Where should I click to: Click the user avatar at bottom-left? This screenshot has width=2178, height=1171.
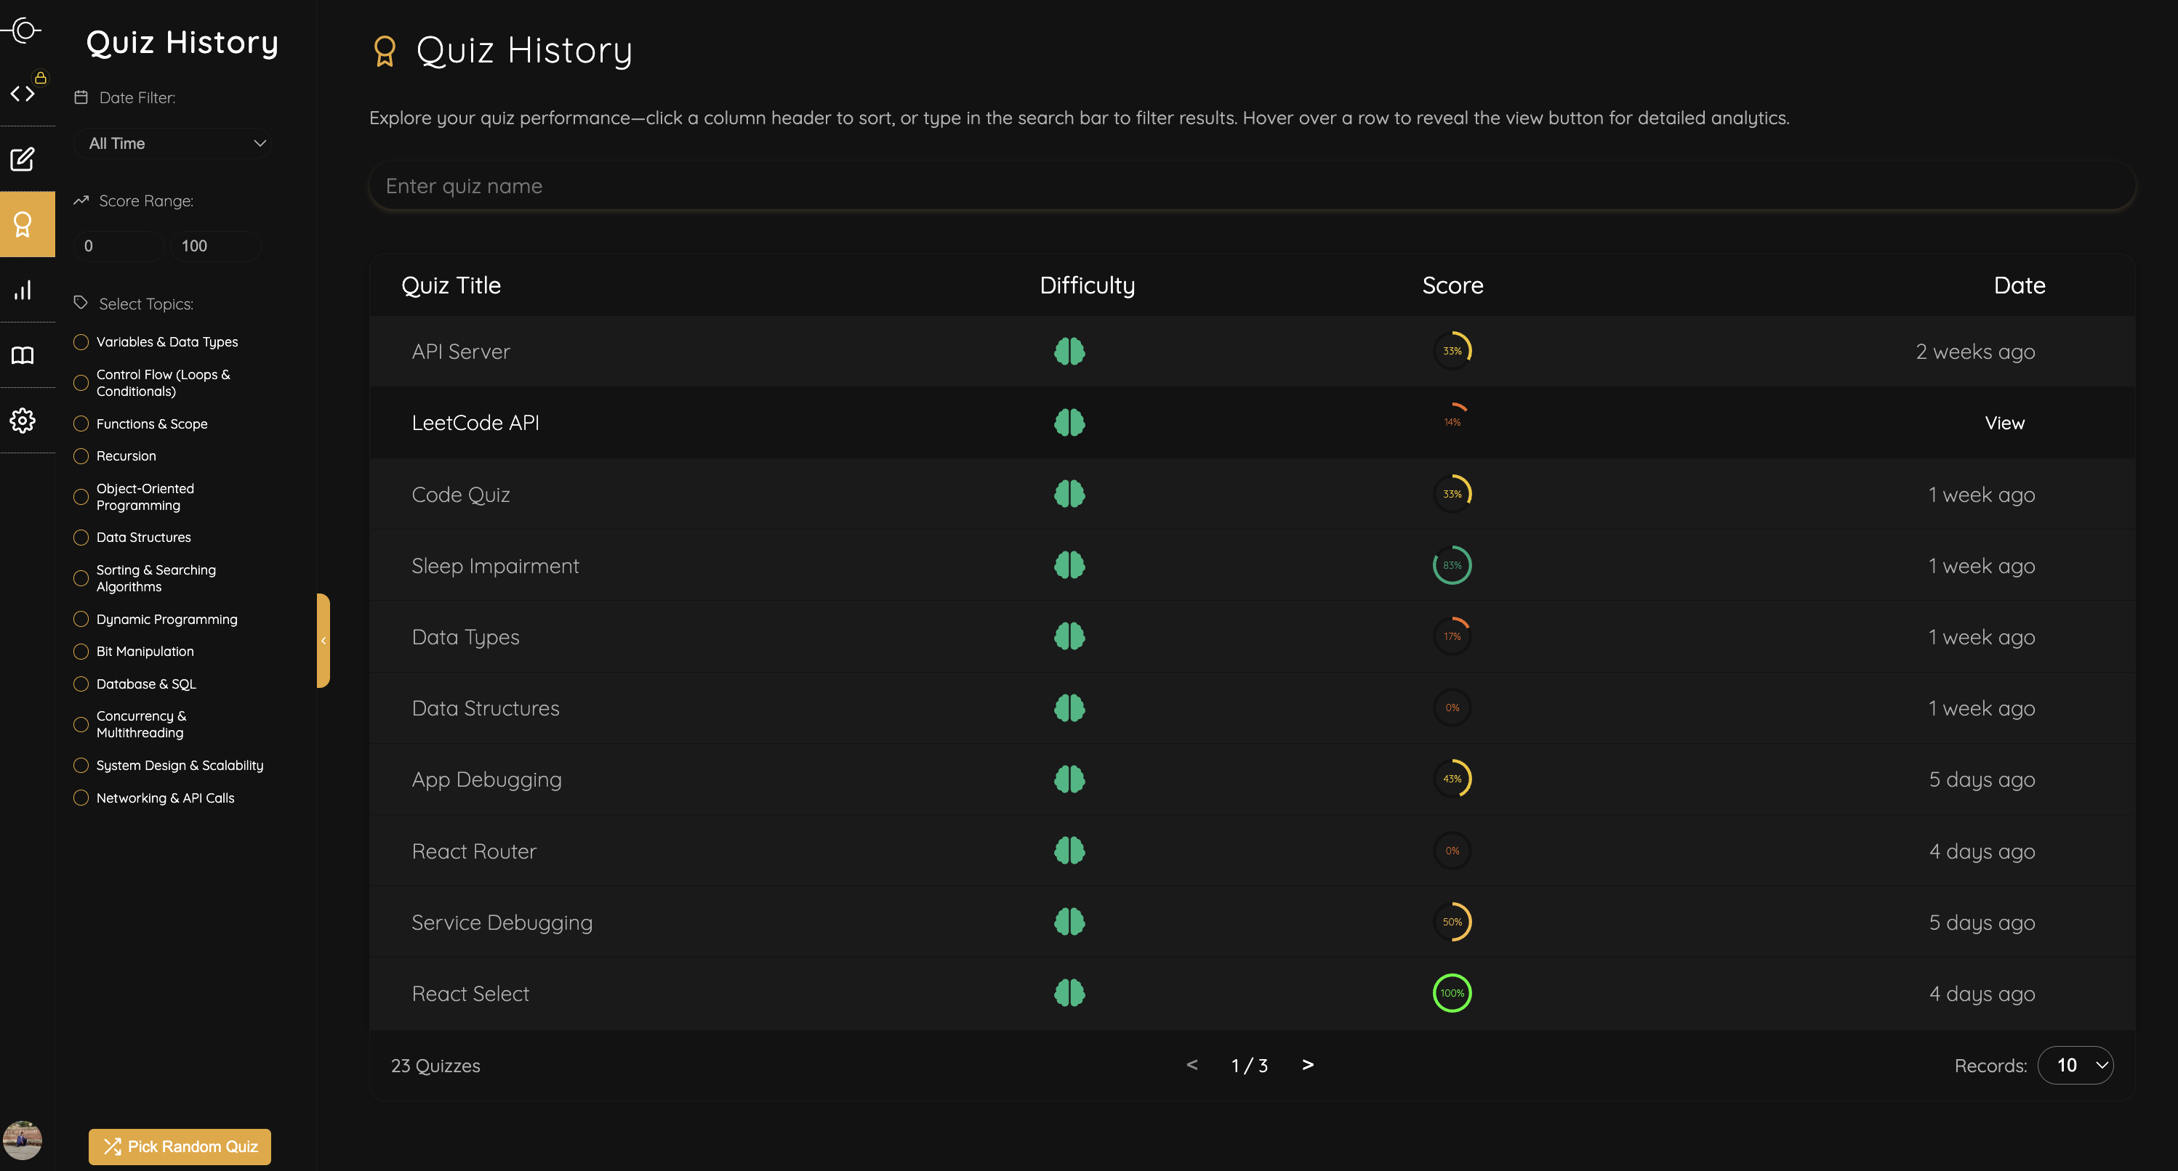(x=23, y=1140)
